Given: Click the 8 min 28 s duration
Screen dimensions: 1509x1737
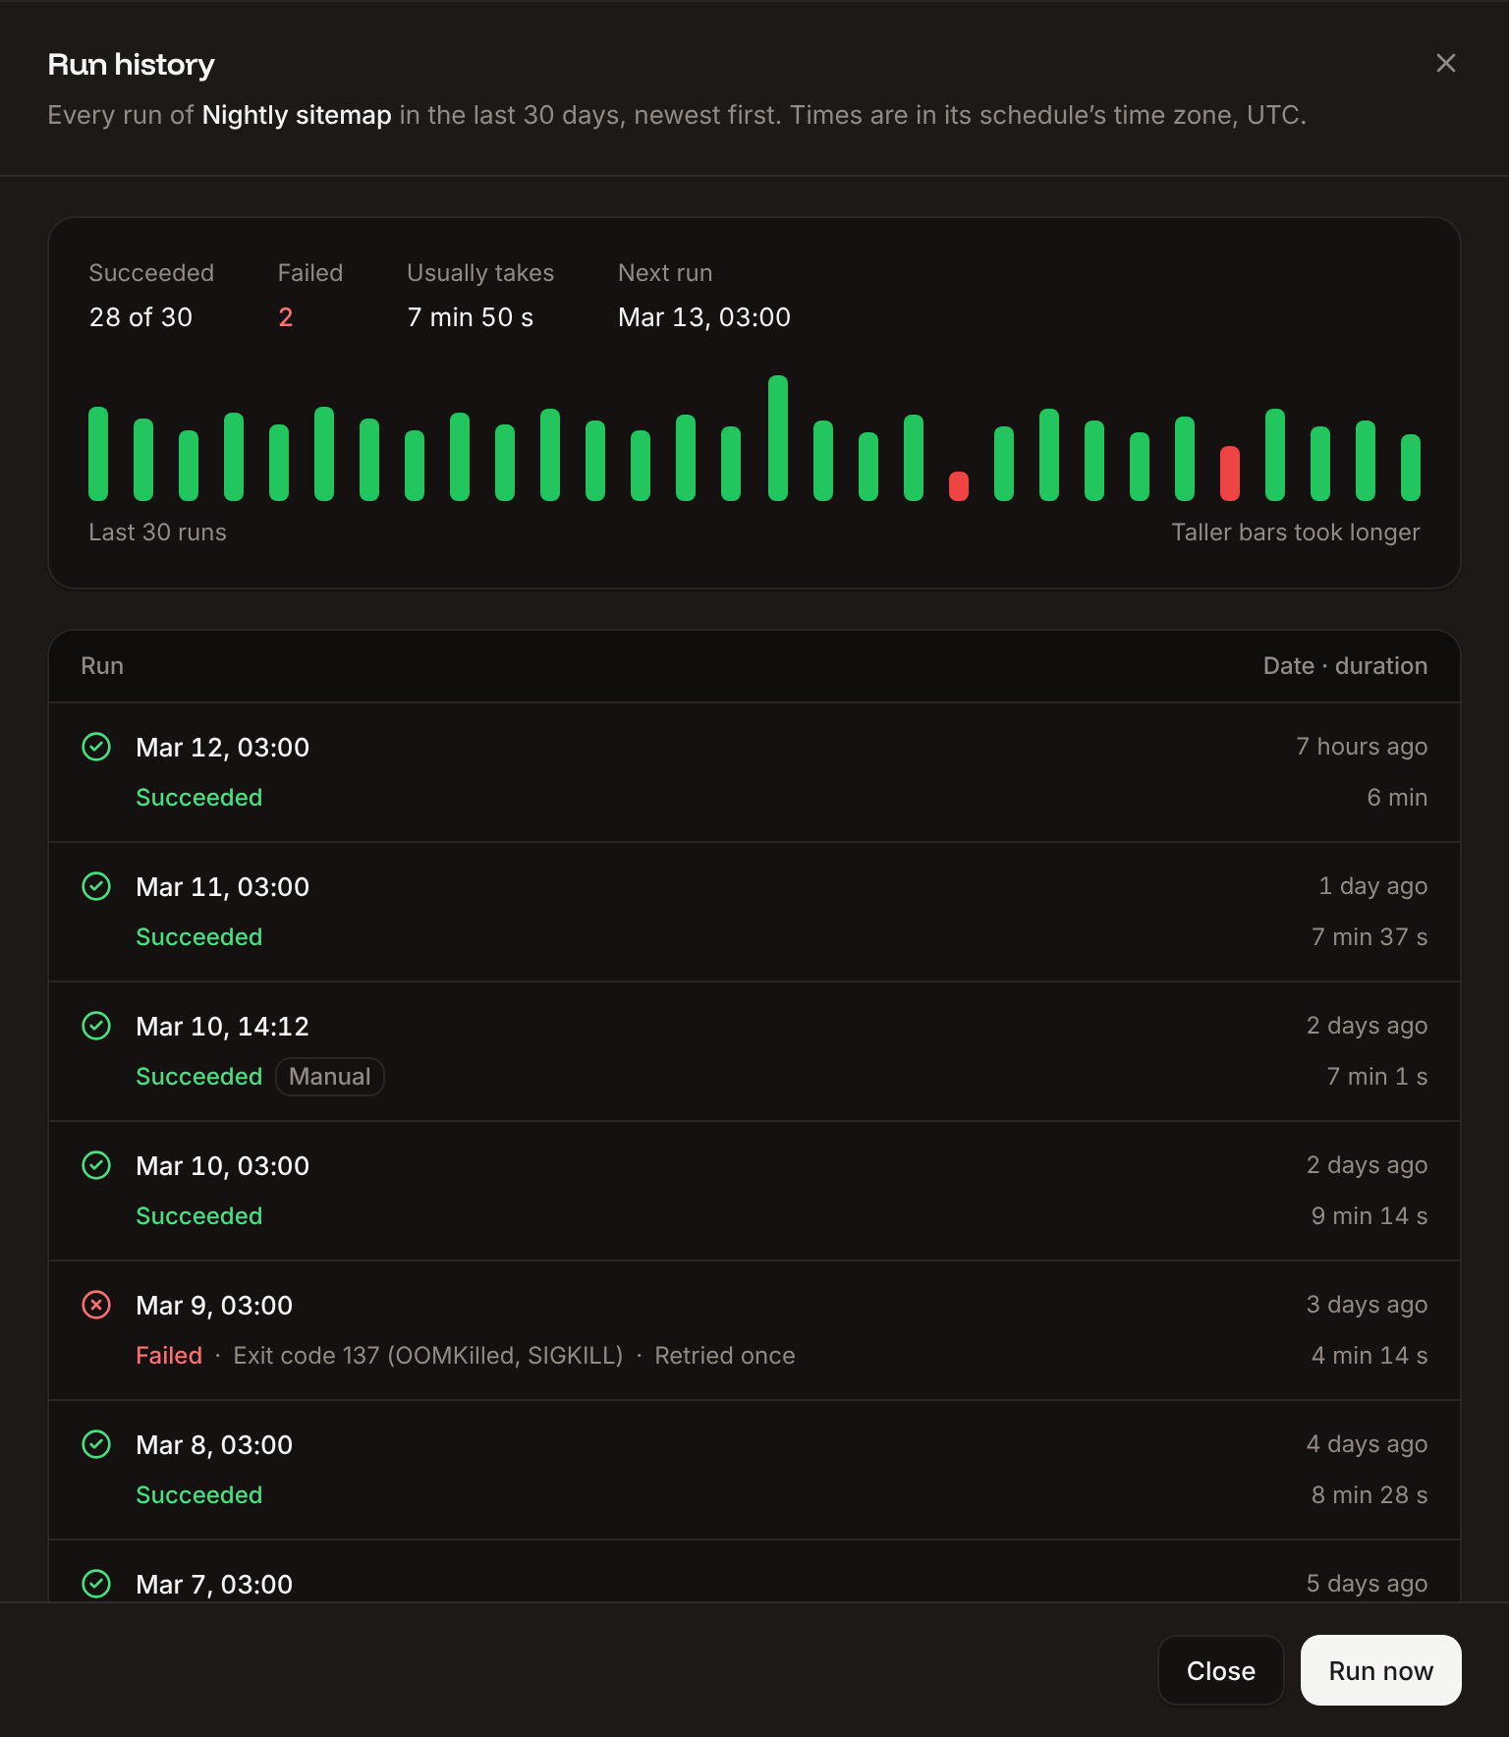Looking at the screenshot, I should pyautogui.click(x=1369, y=1495).
